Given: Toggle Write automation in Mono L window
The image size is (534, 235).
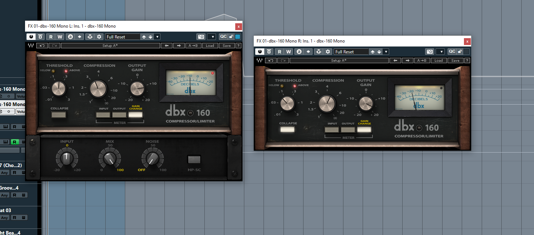Looking at the screenshot, I should click(60, 37).
